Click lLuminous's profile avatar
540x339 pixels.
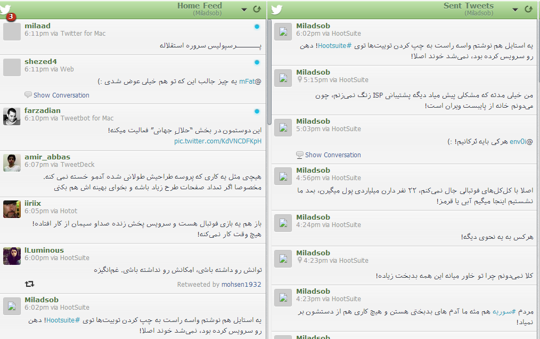[12, 256]
